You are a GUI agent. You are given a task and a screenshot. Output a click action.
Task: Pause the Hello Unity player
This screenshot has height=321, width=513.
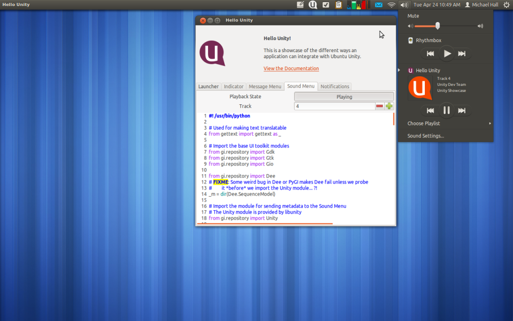click(x=446, y=110)
